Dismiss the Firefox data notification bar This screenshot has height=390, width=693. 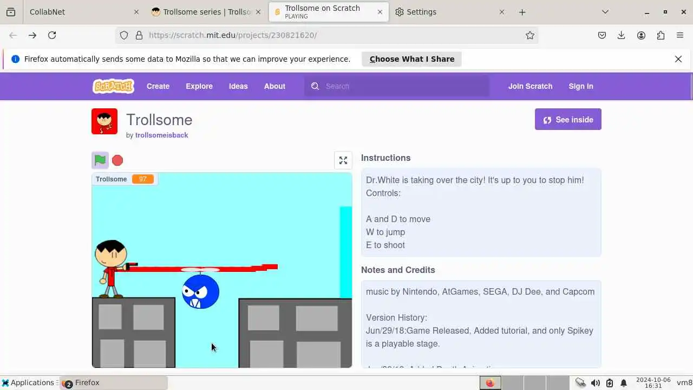click(678, 59)
